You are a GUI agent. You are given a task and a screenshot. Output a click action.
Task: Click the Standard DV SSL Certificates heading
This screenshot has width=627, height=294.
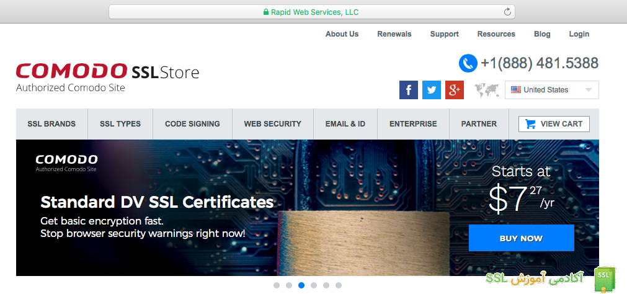(x=157, y=202)
